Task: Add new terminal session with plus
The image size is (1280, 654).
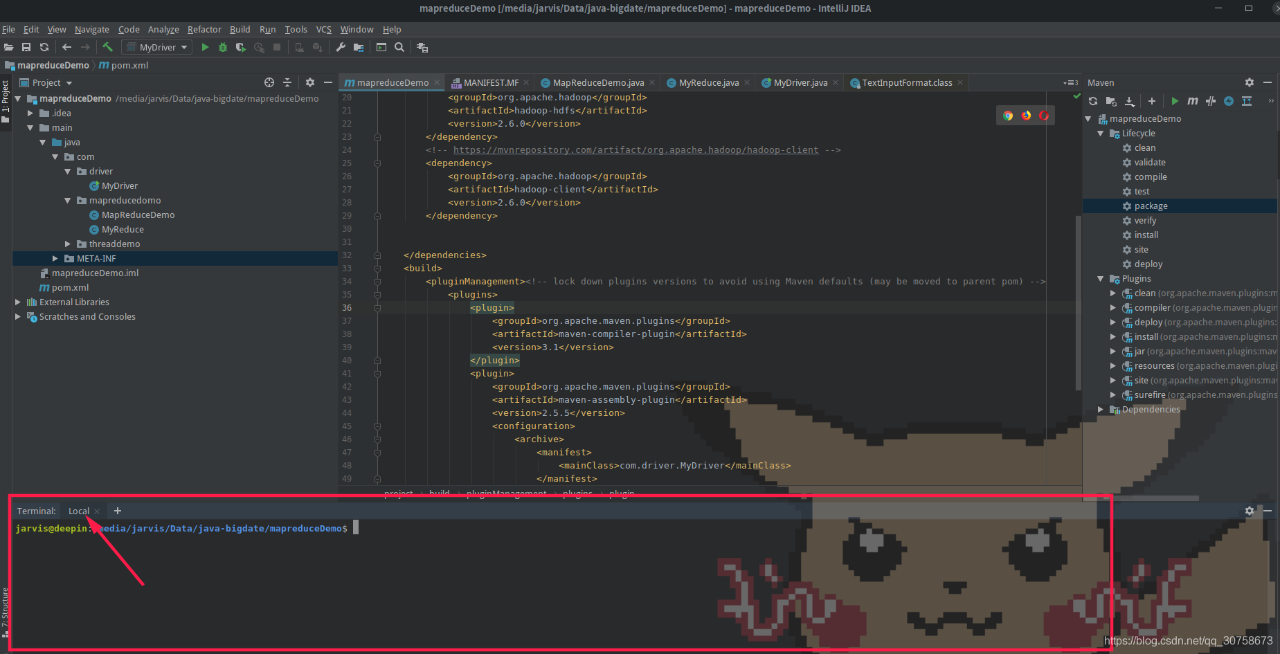Action: pyautogui.click(x=118, y=511)
